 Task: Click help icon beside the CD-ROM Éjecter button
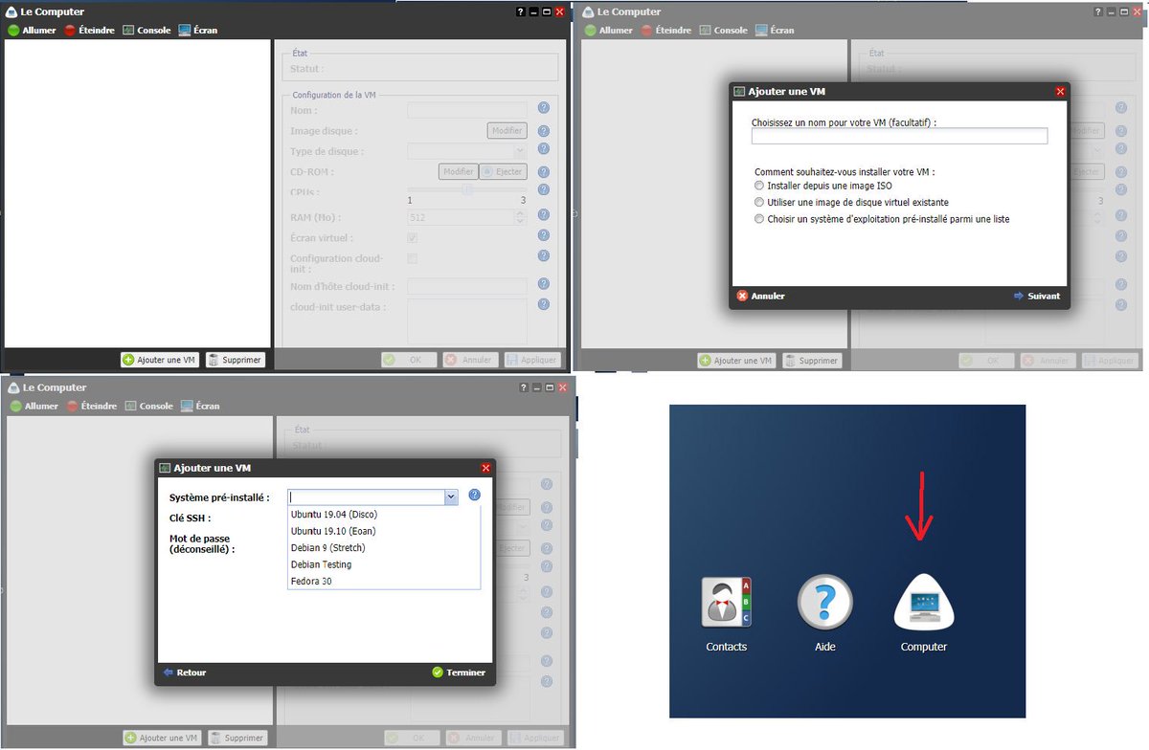(x=543, y=172)
